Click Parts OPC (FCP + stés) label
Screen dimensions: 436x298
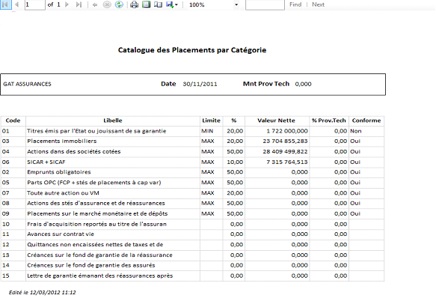[x=94, y=183]
